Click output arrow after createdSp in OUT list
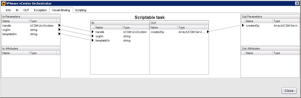Image resolution: width=301 pixels, height=98 pixels. (x=208, y=32)
